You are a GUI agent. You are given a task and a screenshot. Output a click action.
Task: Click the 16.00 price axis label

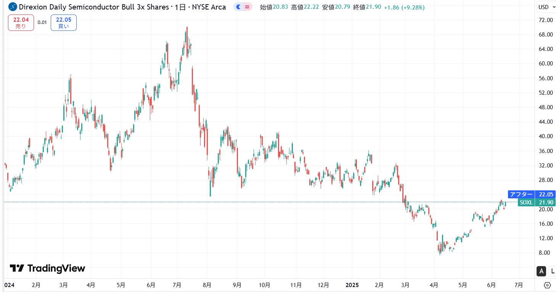pos(545,224)
